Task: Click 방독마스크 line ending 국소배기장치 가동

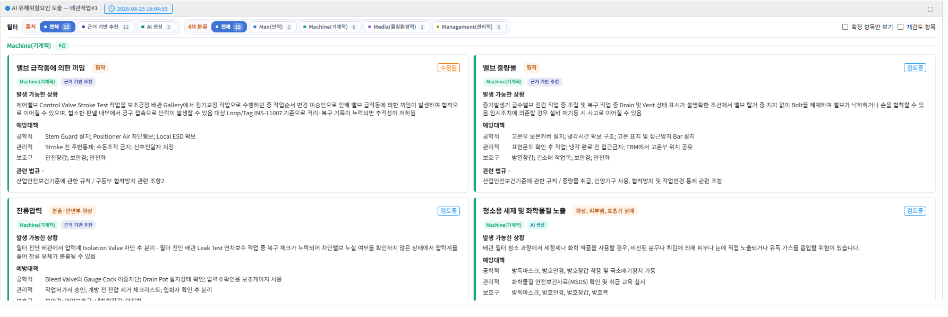Action: coord(583,271)
